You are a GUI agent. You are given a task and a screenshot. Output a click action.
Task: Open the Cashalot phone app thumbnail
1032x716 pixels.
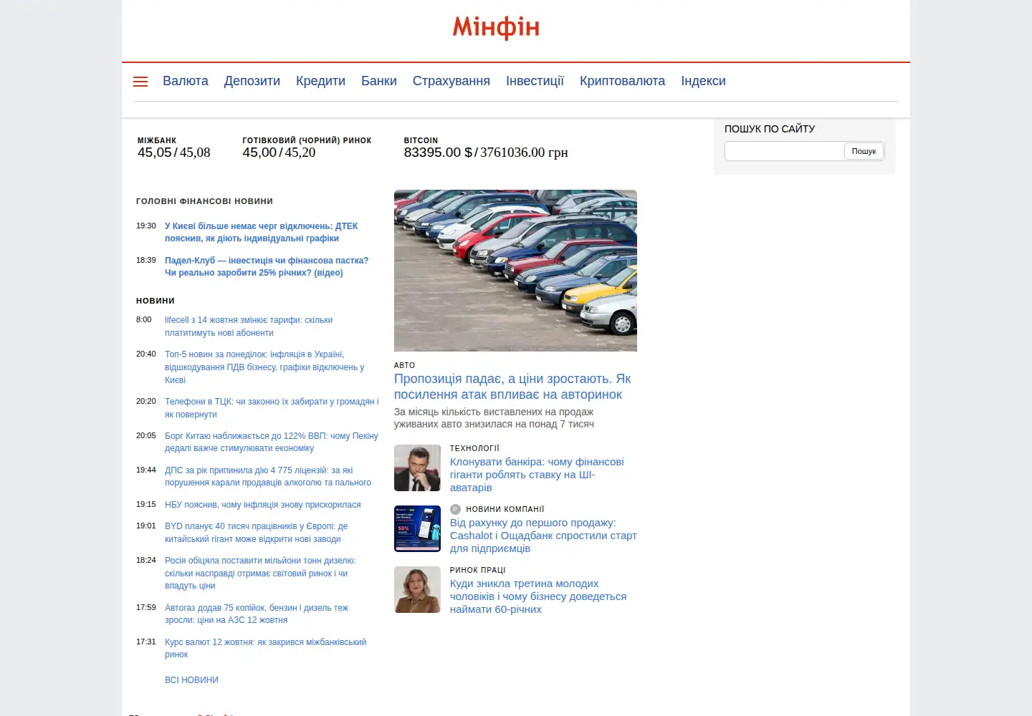(x=417, y=528)
